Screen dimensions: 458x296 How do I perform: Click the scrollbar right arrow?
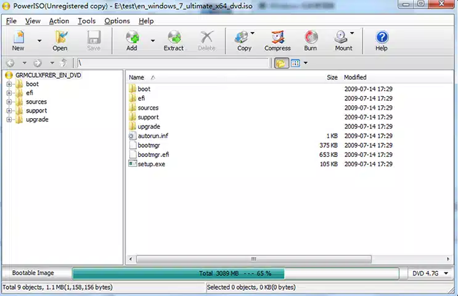point(448,259)
